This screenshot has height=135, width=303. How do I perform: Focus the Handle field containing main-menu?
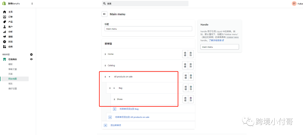pos(220,47)
